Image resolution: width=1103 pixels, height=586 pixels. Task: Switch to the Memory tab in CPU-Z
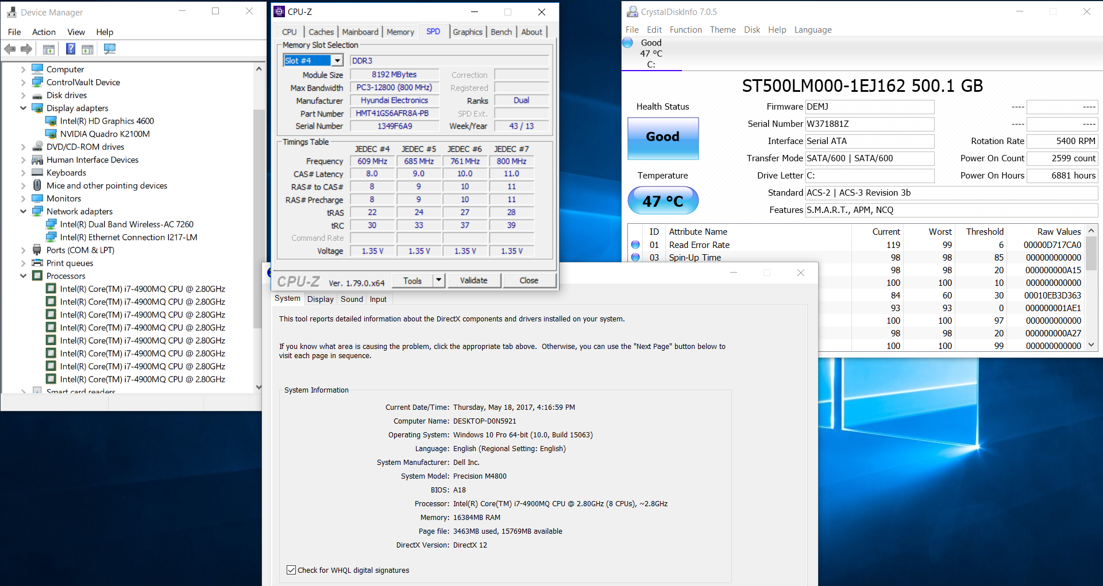400,32
